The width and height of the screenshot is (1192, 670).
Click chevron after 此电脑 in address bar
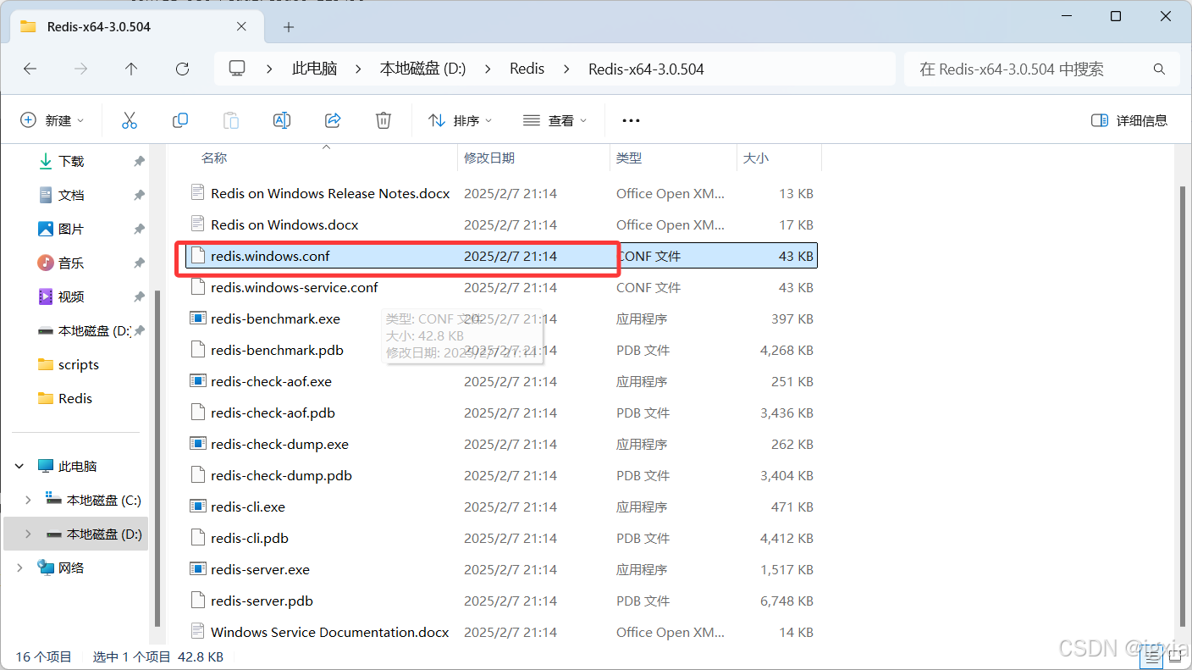[358, 69]
